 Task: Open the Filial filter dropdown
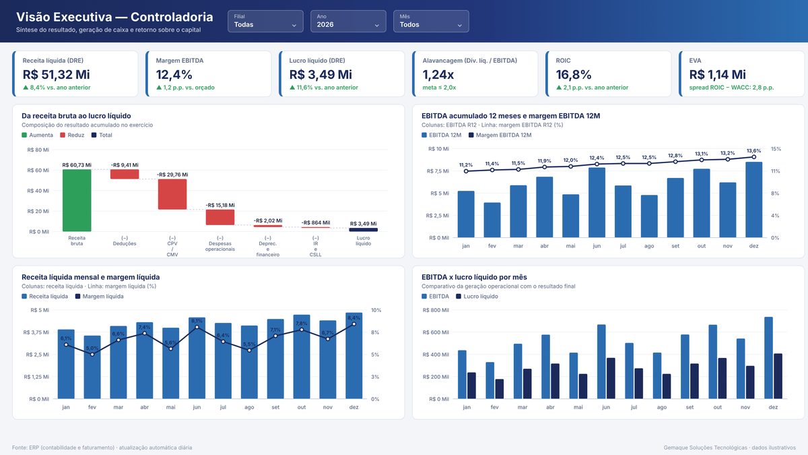(265, 22)
